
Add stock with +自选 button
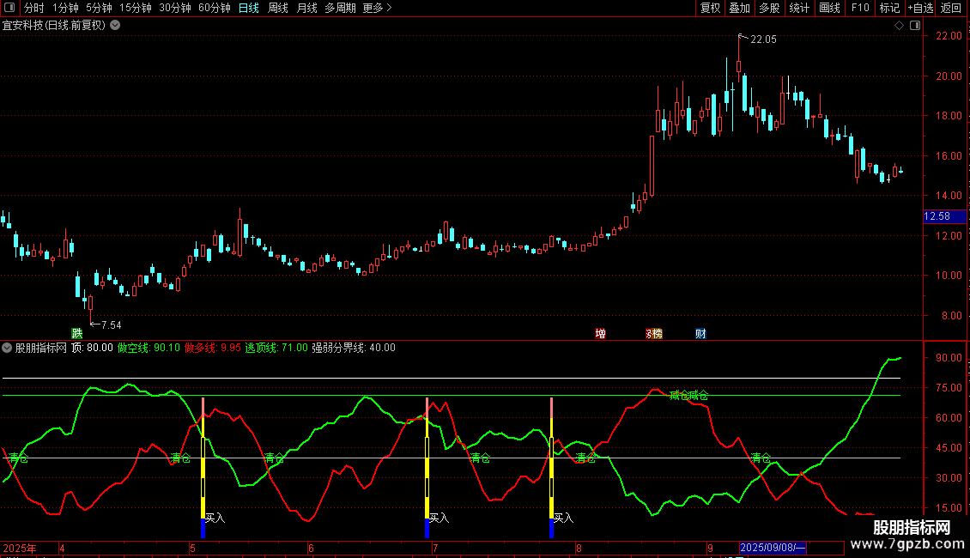(x=920, y=8)
